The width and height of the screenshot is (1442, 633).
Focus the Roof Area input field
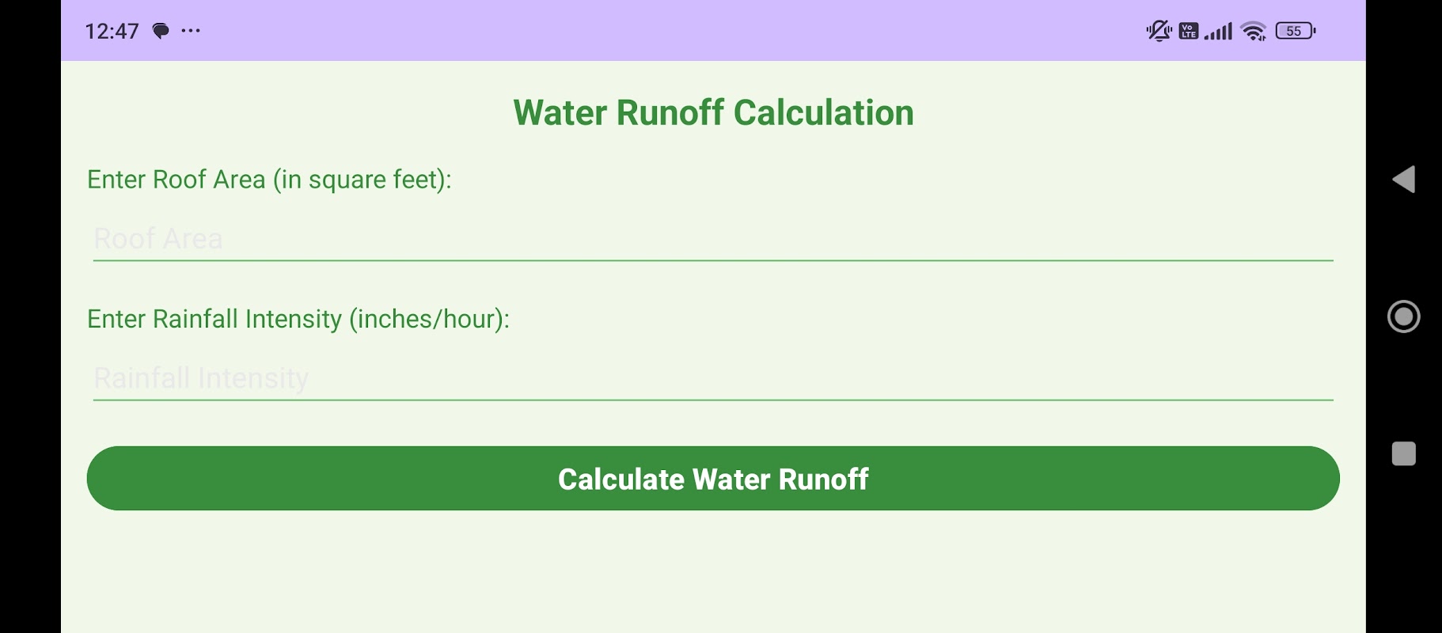(x=713, y=239)
